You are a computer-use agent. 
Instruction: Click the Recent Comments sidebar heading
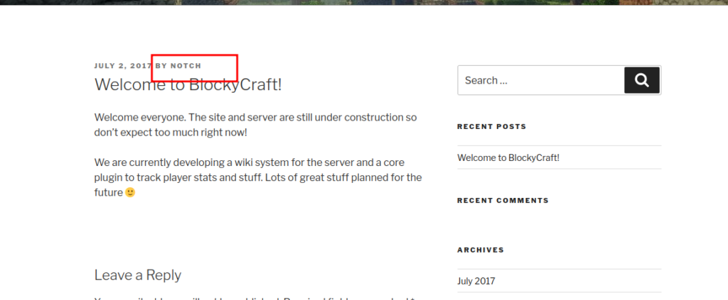503,201
